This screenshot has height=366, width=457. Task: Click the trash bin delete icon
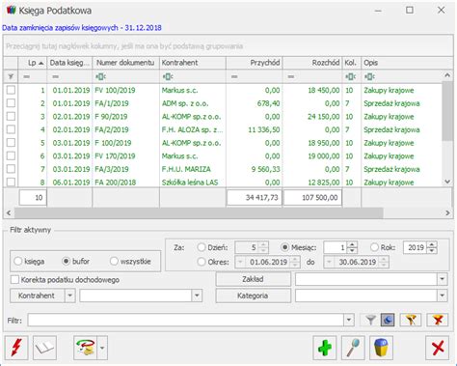coord(381,348)
